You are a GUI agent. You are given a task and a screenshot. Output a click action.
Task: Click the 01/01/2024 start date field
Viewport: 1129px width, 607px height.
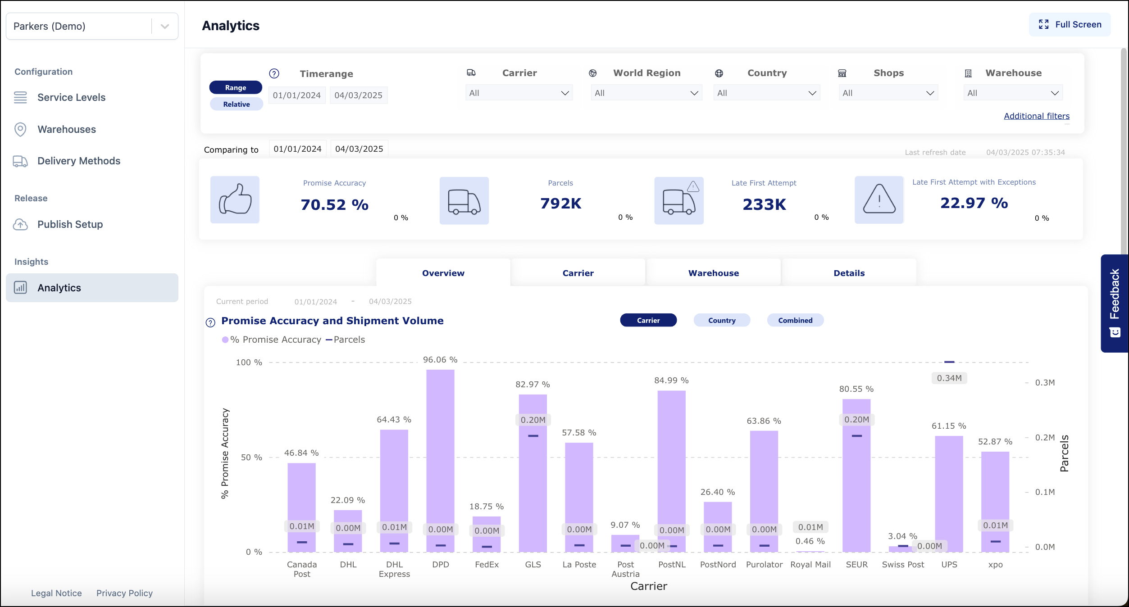point(296,95)
